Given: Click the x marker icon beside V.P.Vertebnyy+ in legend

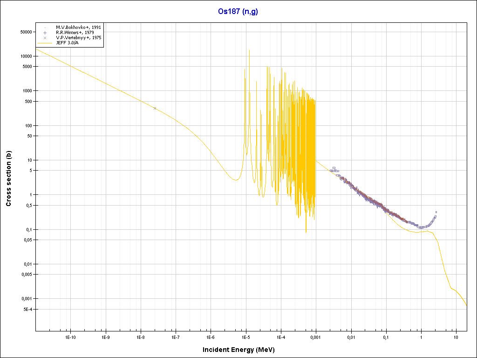Looking at the screenshot, I should 45,38.
